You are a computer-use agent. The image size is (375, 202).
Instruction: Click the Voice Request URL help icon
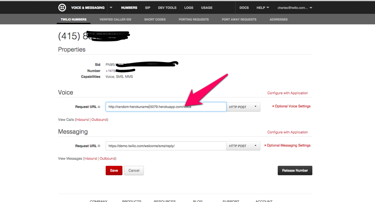(99, 107)
